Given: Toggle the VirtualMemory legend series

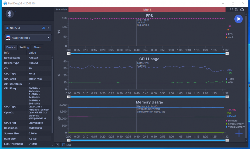Looking at the screenshot, I should [x=235, y=127].
